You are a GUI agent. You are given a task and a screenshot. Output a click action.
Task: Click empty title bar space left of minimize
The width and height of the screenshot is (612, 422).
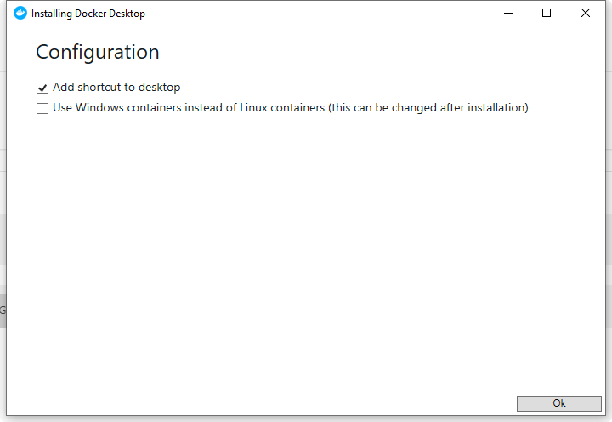(x=340, y=13)
